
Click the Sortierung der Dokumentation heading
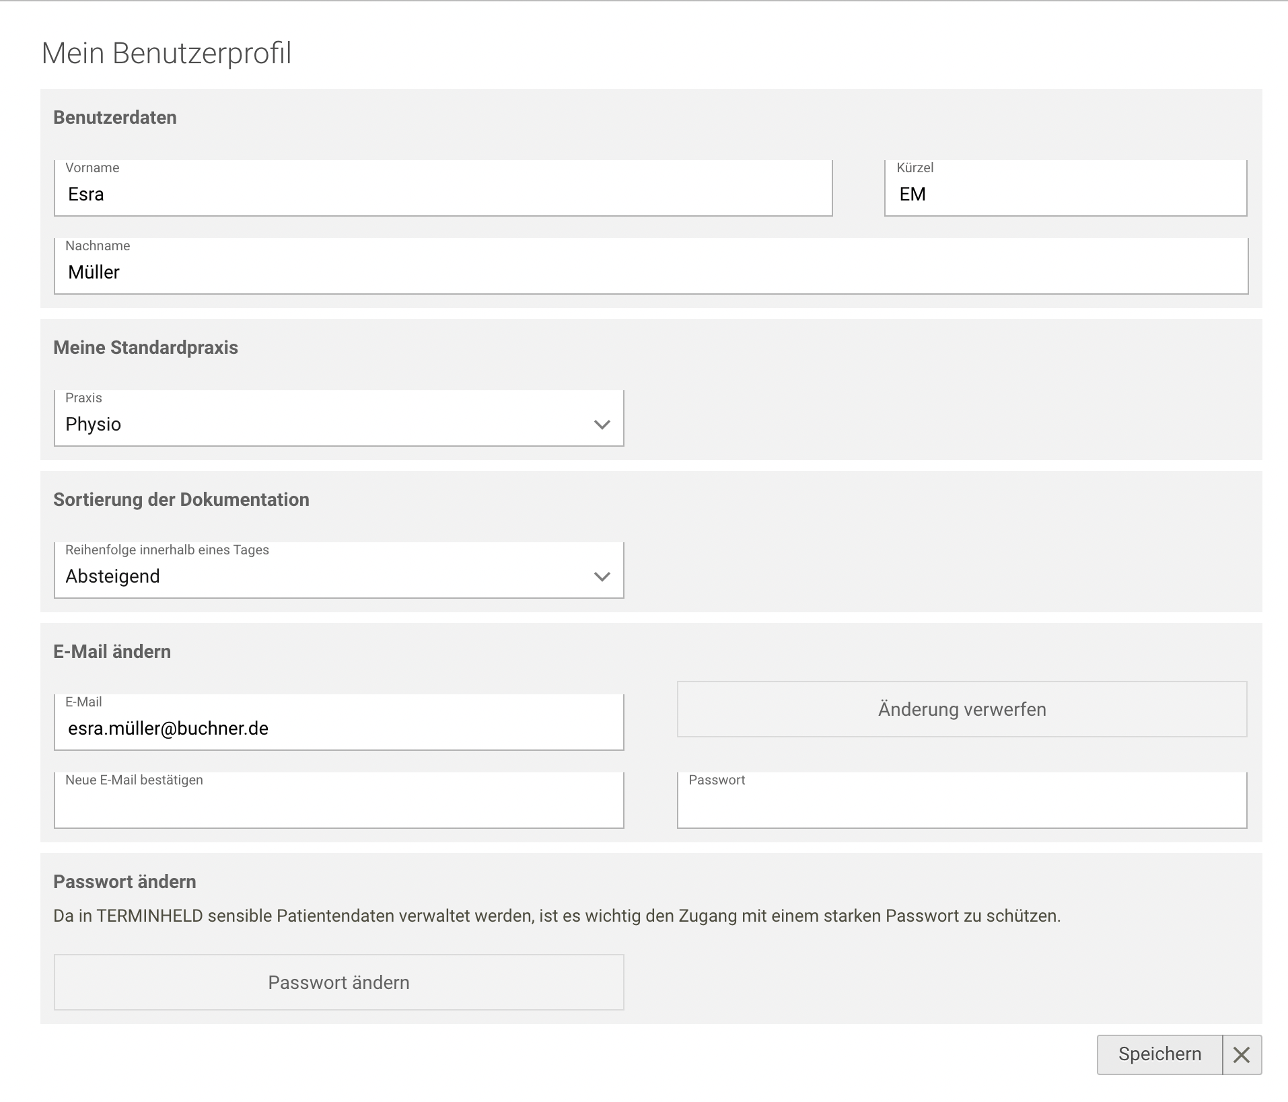click(181, 499)
